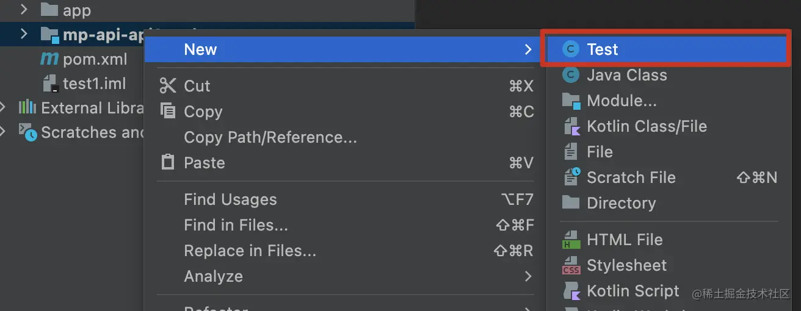Viewport: 801px width, 311px height.
Task: Click the HTML File icon
Action: (x=571, y=240)
